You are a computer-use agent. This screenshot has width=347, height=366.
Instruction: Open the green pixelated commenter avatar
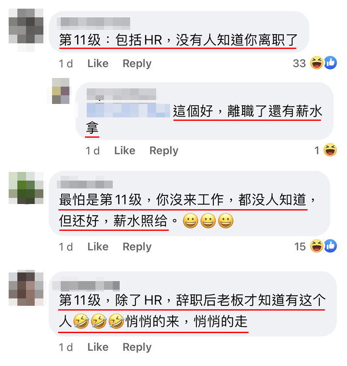pos(26,188)
